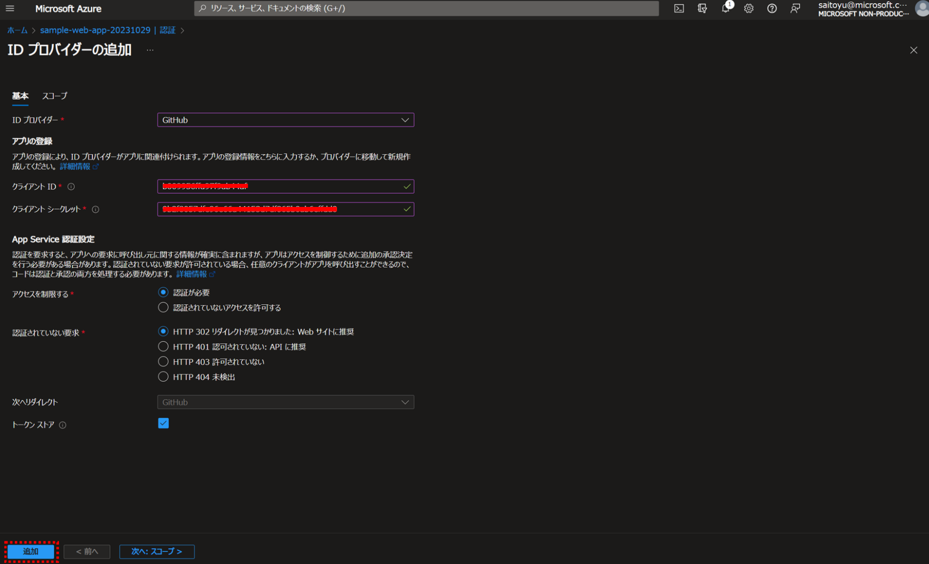This screenshot has width=929, height=564.
Task: Show notifications via the bell icon
Action: tap(726, 8)
